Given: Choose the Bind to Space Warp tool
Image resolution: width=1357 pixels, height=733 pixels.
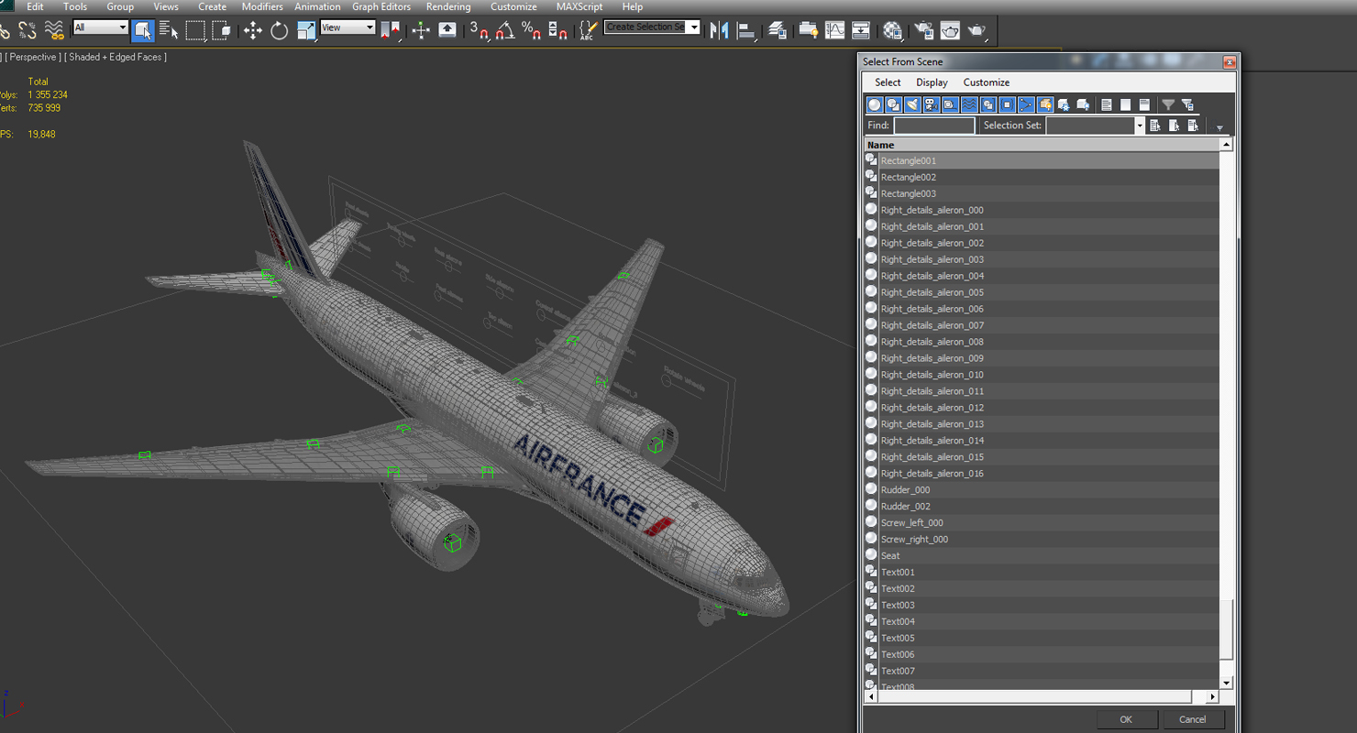Looking at the screenshot, I should point(55,30).
